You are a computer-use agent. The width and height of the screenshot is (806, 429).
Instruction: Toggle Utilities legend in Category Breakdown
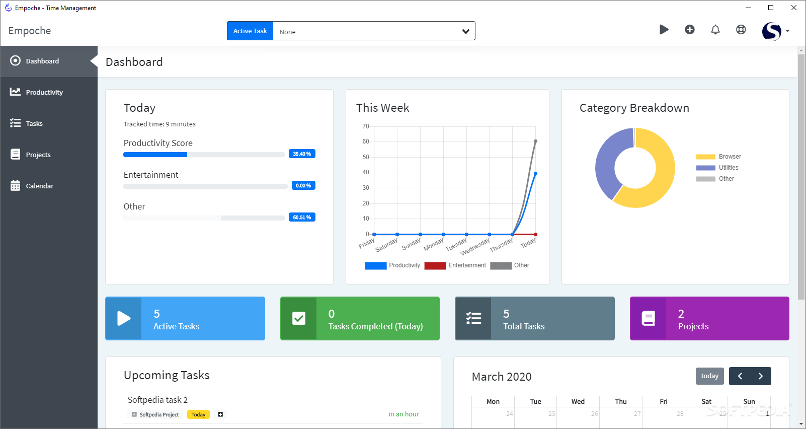pos(717,168)
